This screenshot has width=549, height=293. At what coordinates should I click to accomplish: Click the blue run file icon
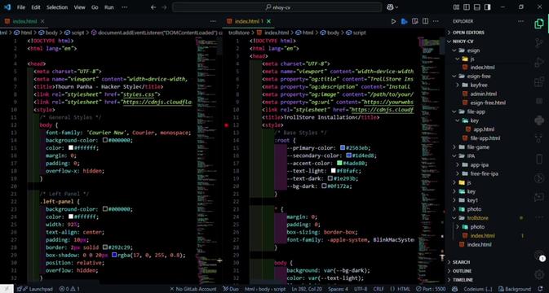tap(405, 21)
